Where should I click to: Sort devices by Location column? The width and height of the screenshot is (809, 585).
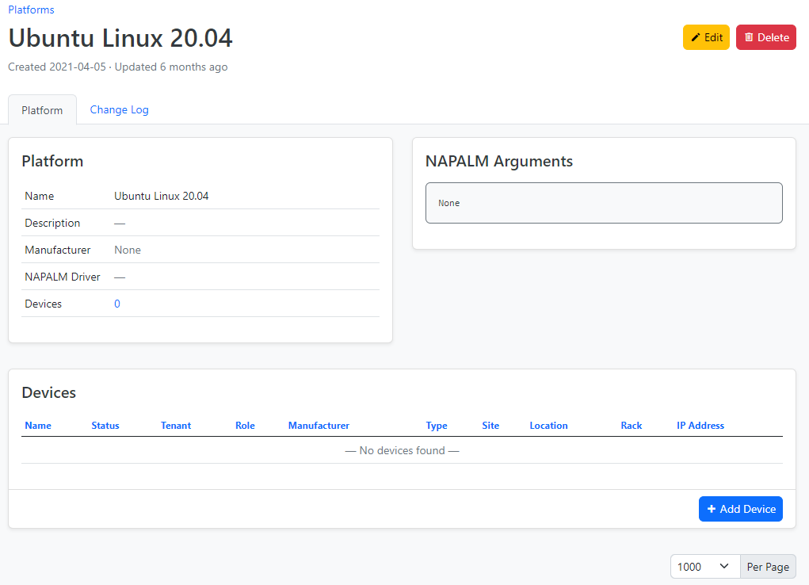click(548, 426)
